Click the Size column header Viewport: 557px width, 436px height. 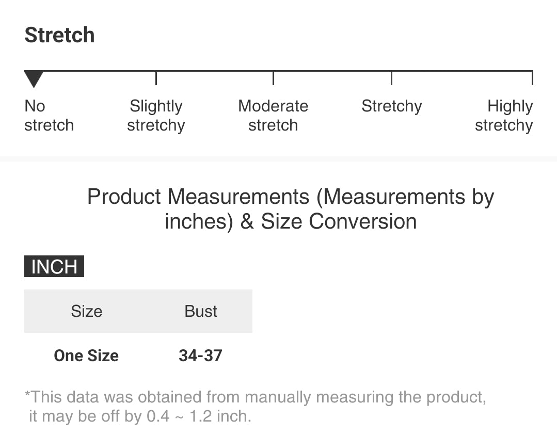click(x=86, y=311)
